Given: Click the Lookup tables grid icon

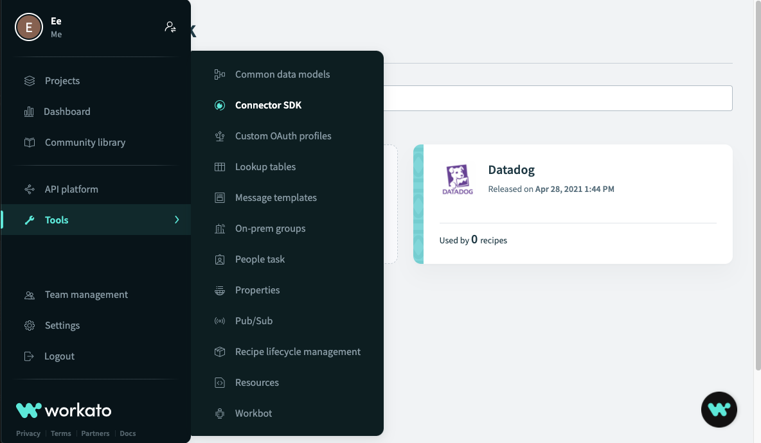Looking at the screenshot, I should point(219,166).
